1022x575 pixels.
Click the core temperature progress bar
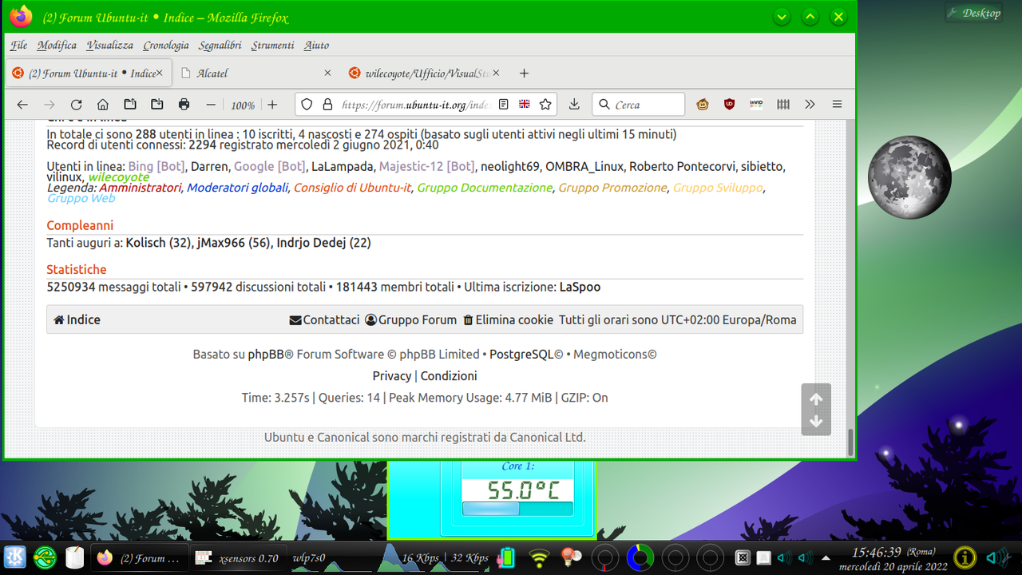point(517,509)
